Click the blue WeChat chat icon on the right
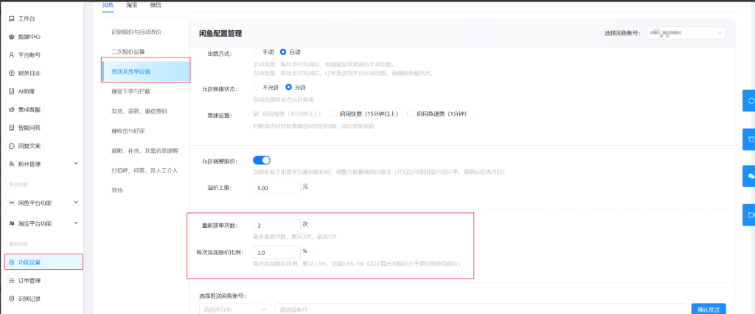The width and height of the screenshot is (755, 314). pos(749,176)
